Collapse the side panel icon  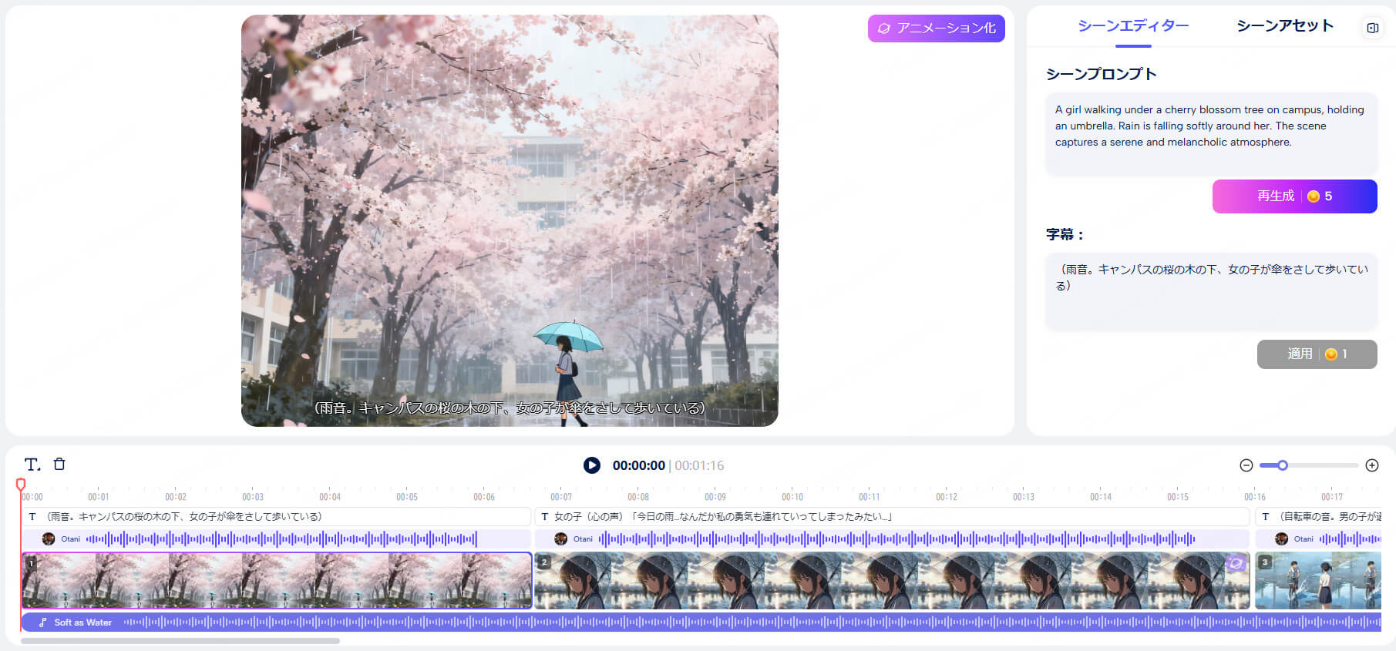click(x=1373, y=28)
